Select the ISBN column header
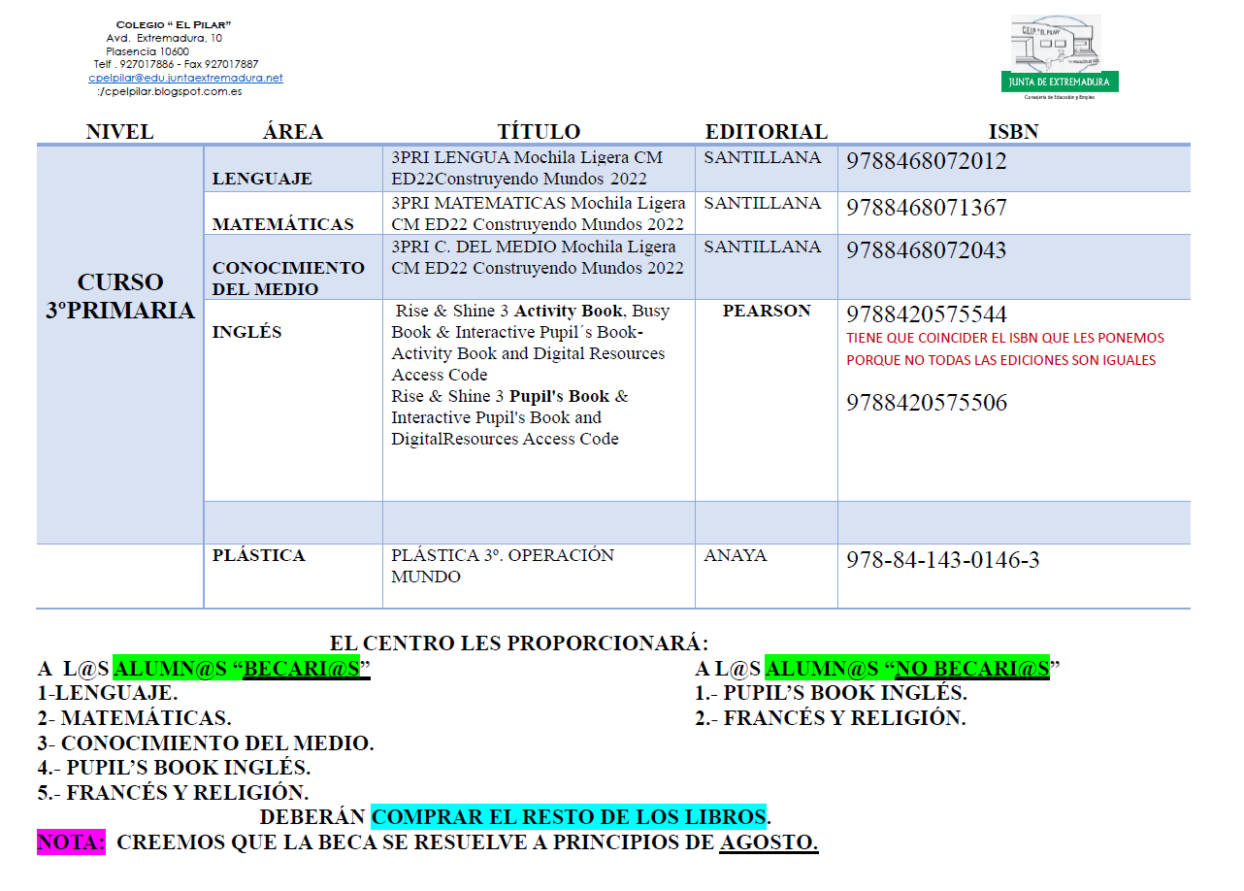Screen dimensions: 1244x891 (1013, 132)
